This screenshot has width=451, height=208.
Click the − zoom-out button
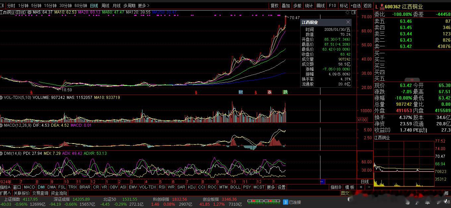(369, 187)
